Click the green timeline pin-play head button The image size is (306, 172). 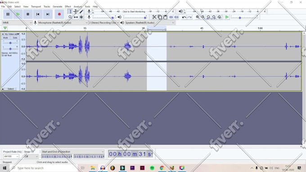coord(5,28)
